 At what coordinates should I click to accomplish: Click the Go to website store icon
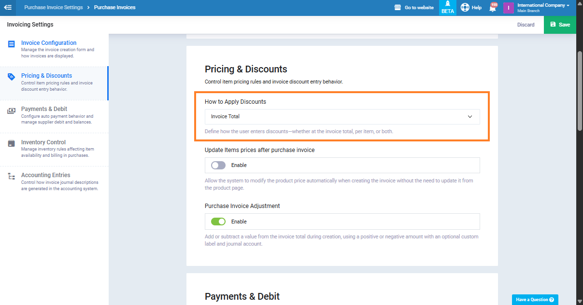(398, 8)
